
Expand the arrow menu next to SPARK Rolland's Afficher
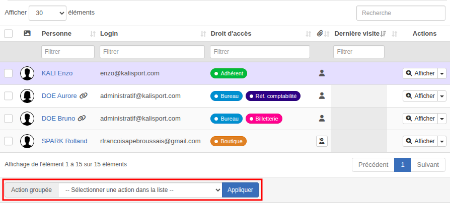point(442,141)
